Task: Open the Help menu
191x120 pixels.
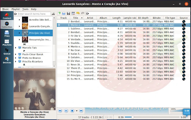Action: click(x=34, y=9)
